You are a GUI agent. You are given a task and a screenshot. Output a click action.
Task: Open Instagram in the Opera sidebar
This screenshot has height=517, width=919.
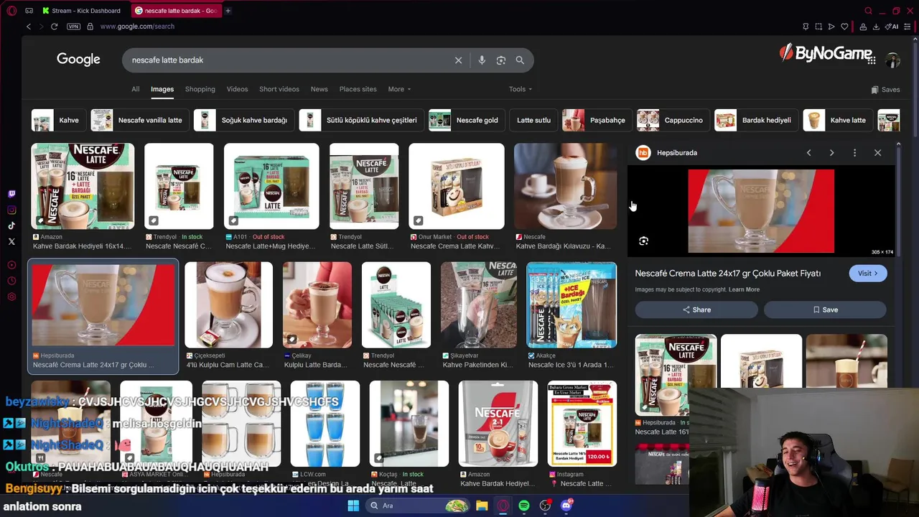point(11,210)
